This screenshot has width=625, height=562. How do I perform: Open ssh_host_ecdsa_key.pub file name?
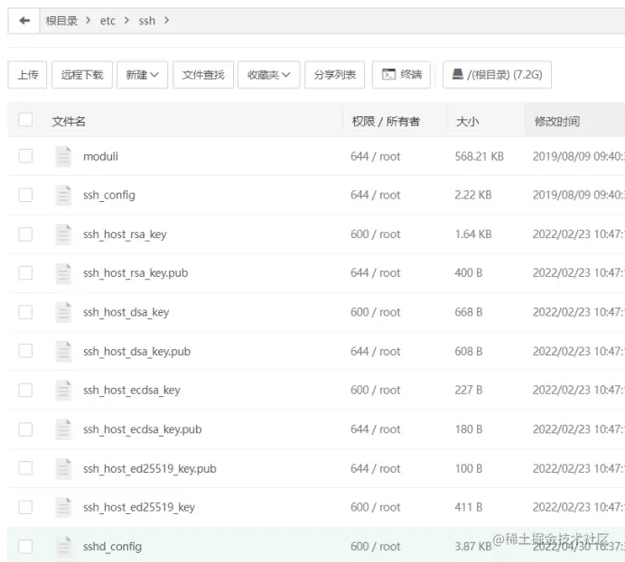[143, 429]
